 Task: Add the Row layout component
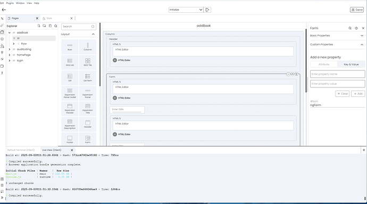(x=70, y=47)
